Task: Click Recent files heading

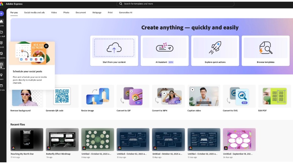Action: click(x=18, y=124)
